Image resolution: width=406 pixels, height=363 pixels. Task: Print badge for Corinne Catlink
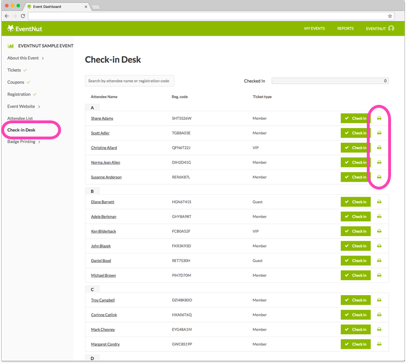379,315
